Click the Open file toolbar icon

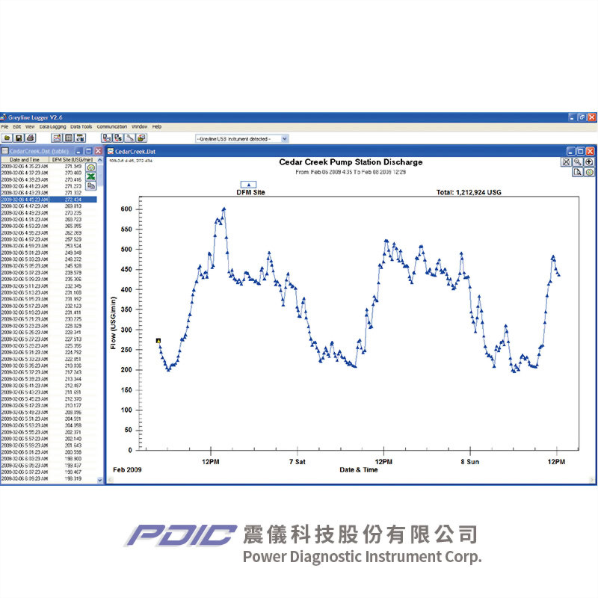[x=7, y=138]
